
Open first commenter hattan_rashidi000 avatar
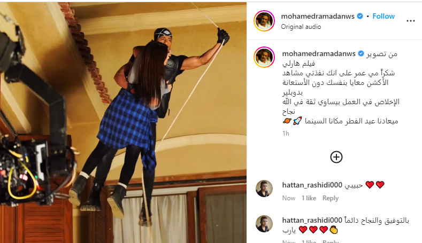coord(264,189)
